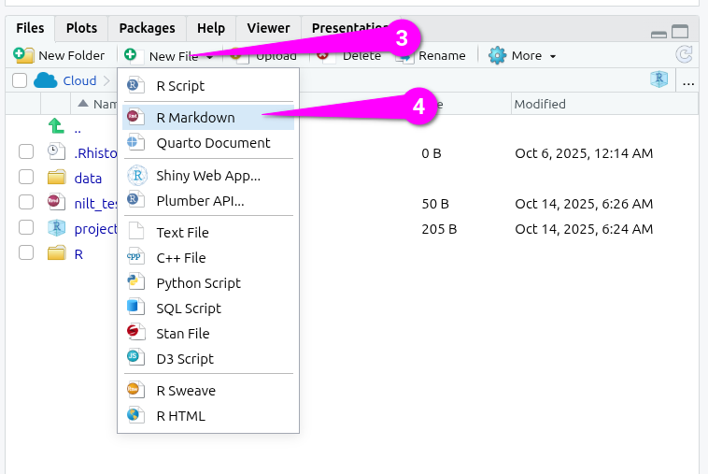This screenshot has height=474, width=708.
Task: Sort by the Name column header arrow
Action: (x=82, y=104)
